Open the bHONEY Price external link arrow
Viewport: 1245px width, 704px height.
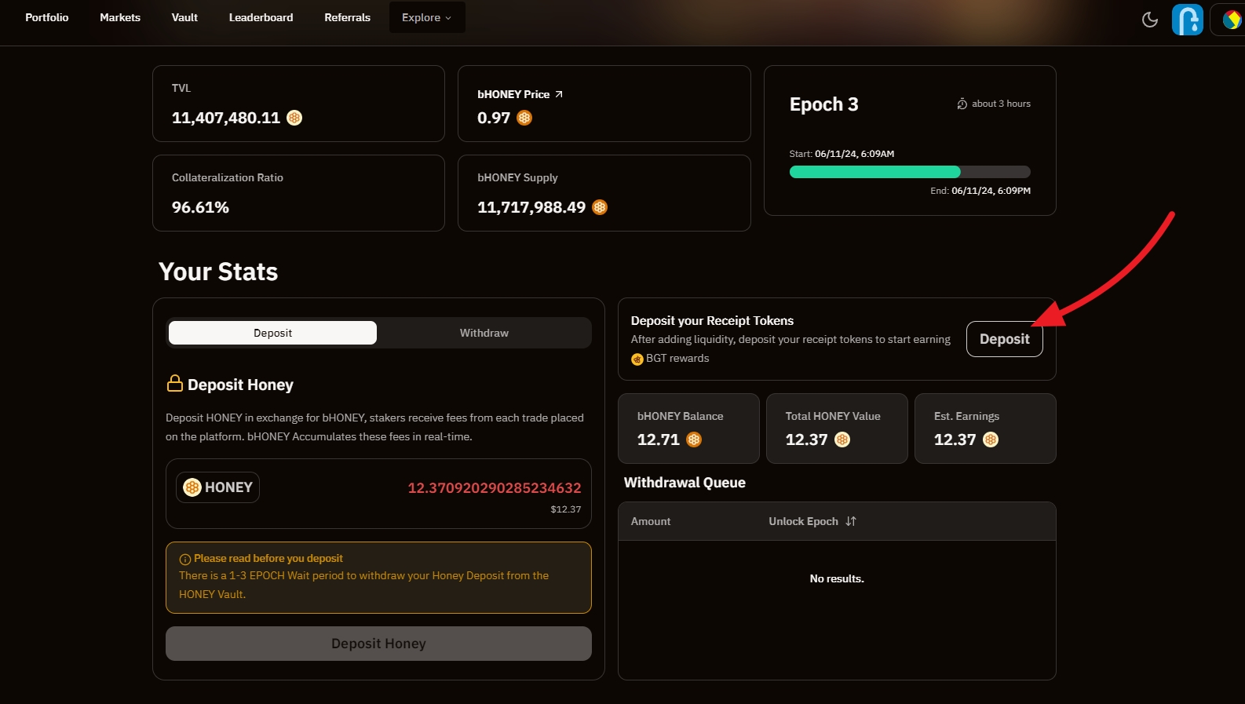[559, 94]
